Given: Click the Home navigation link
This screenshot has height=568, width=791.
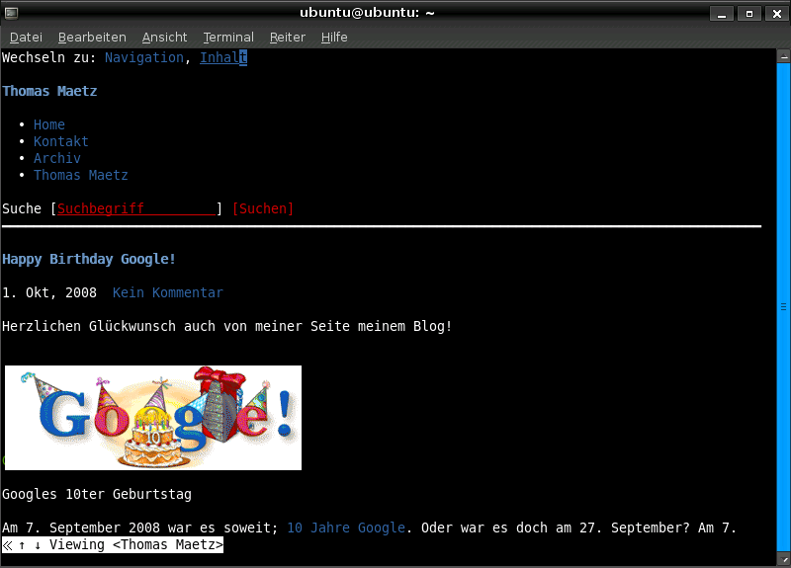Looking at the screenshot, I should (x=49, y=124).
